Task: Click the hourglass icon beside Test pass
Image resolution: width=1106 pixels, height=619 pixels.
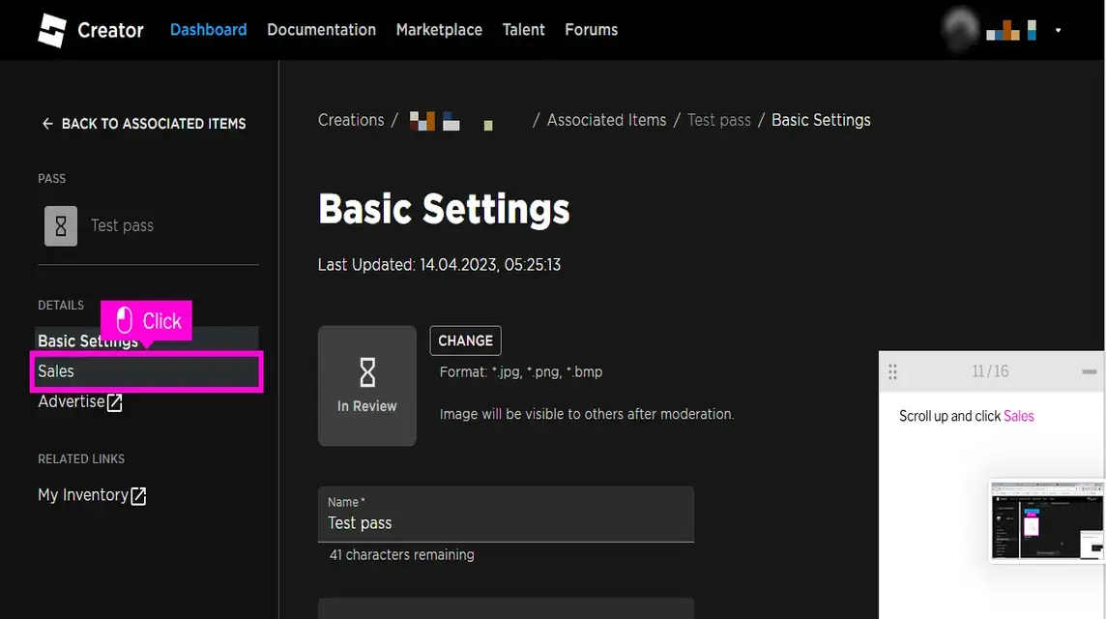Action: point(60,225)
